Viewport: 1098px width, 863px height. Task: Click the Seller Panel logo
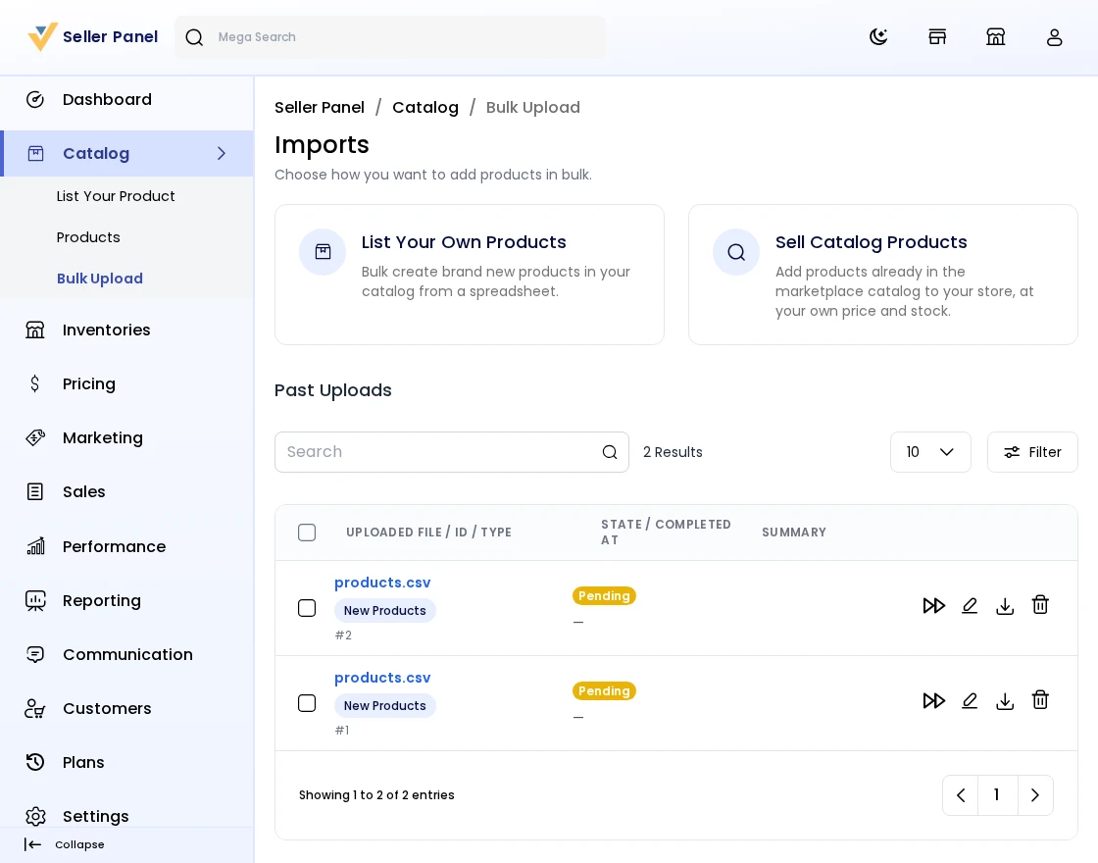92,36
